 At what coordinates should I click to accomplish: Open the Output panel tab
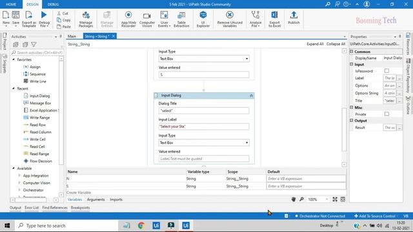(x=15, y=208)
